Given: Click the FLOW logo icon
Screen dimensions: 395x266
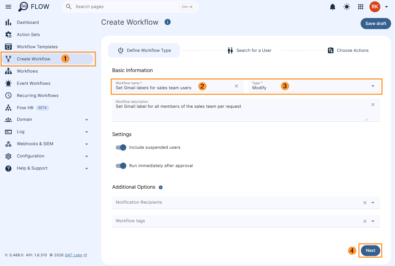Looking at the screenshot, I should pos(23,7).
